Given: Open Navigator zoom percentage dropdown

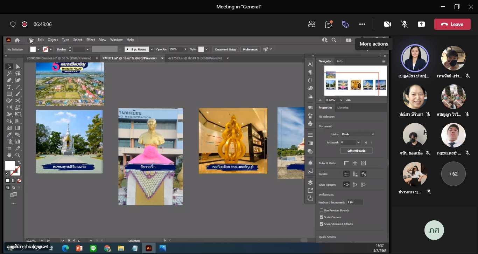Looking at the screenshot, I should pyautogui.click(x=341, y=100).
